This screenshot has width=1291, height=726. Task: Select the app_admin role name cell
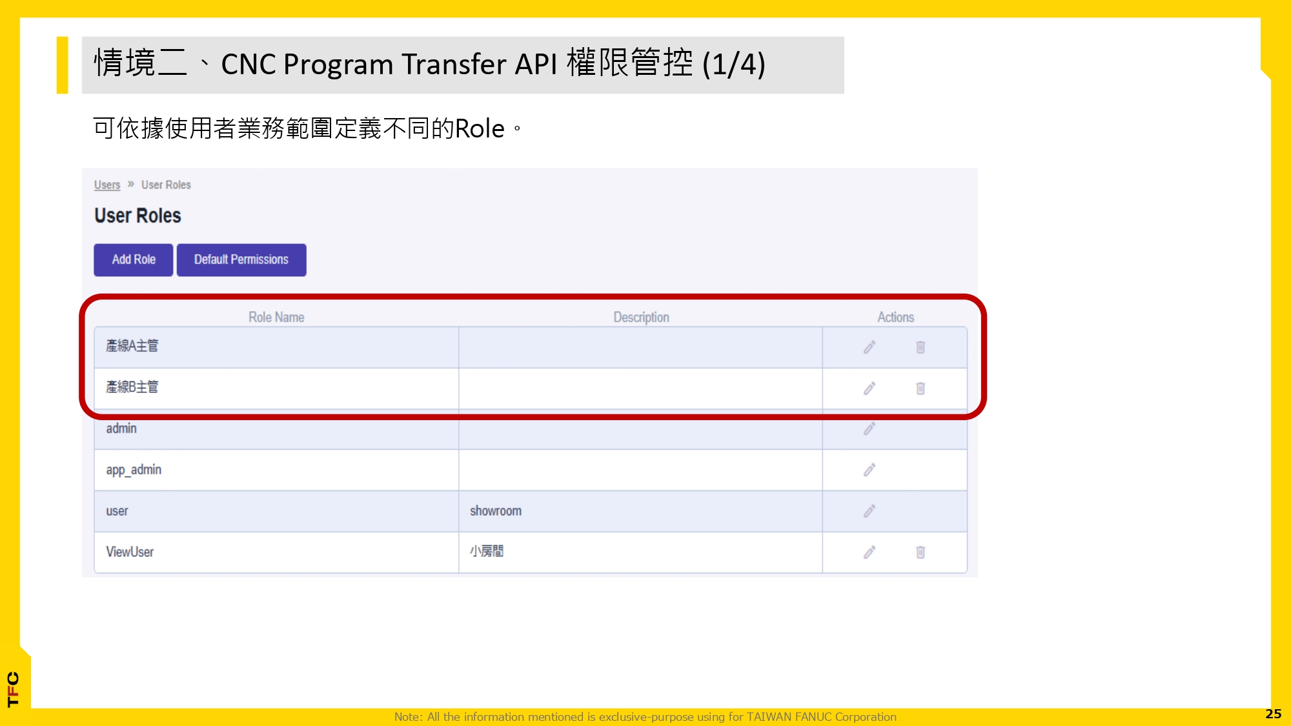[x=276, y=470]
